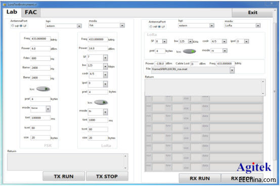This screenshot has width=280, height=186.
Task: Click the Fdev 600 Hz field
Action: [40, 58]
